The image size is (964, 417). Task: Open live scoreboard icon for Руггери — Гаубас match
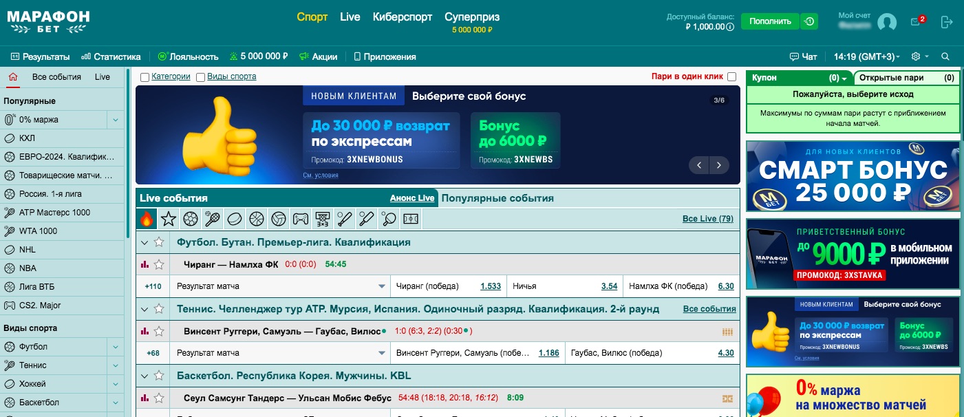click(x=727, y=332)
